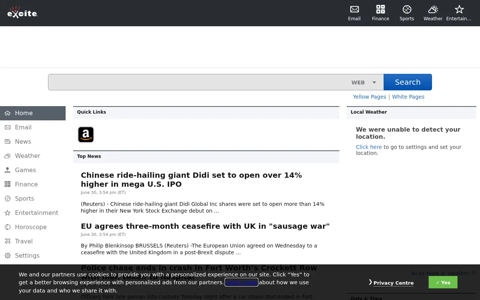Viewport: 480px width, 300px height.
Task: Open Didi IPO news headline
Action: (x=191, y=180)
